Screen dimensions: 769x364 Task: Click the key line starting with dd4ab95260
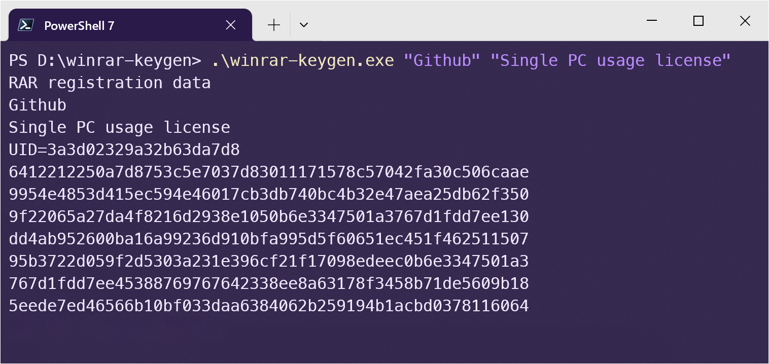(x=269, y=239)
